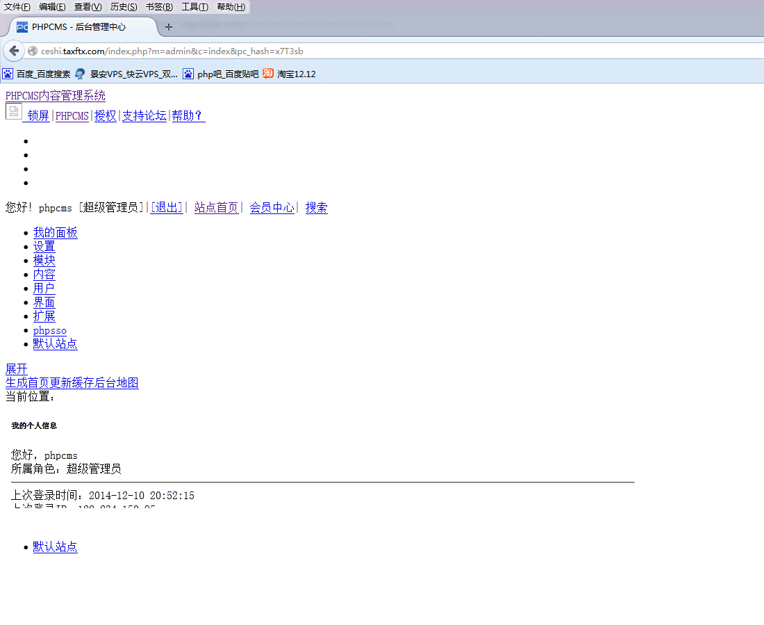The height and width of the screenshot is (625, 764).
Task: Open 界面 navigation item
Action: [x=44, y=302]
